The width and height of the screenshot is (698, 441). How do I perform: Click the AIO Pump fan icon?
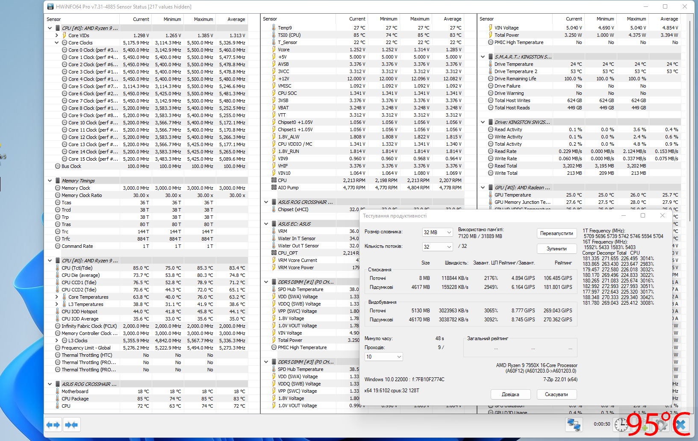point(274,188)
